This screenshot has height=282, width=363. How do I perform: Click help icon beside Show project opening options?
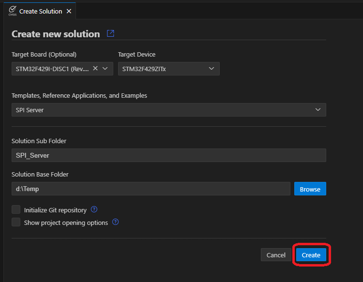pyautogui.click(x=116, y=223)
